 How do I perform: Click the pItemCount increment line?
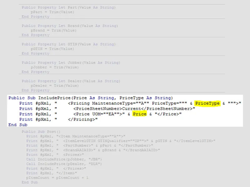tap(57, 178)
